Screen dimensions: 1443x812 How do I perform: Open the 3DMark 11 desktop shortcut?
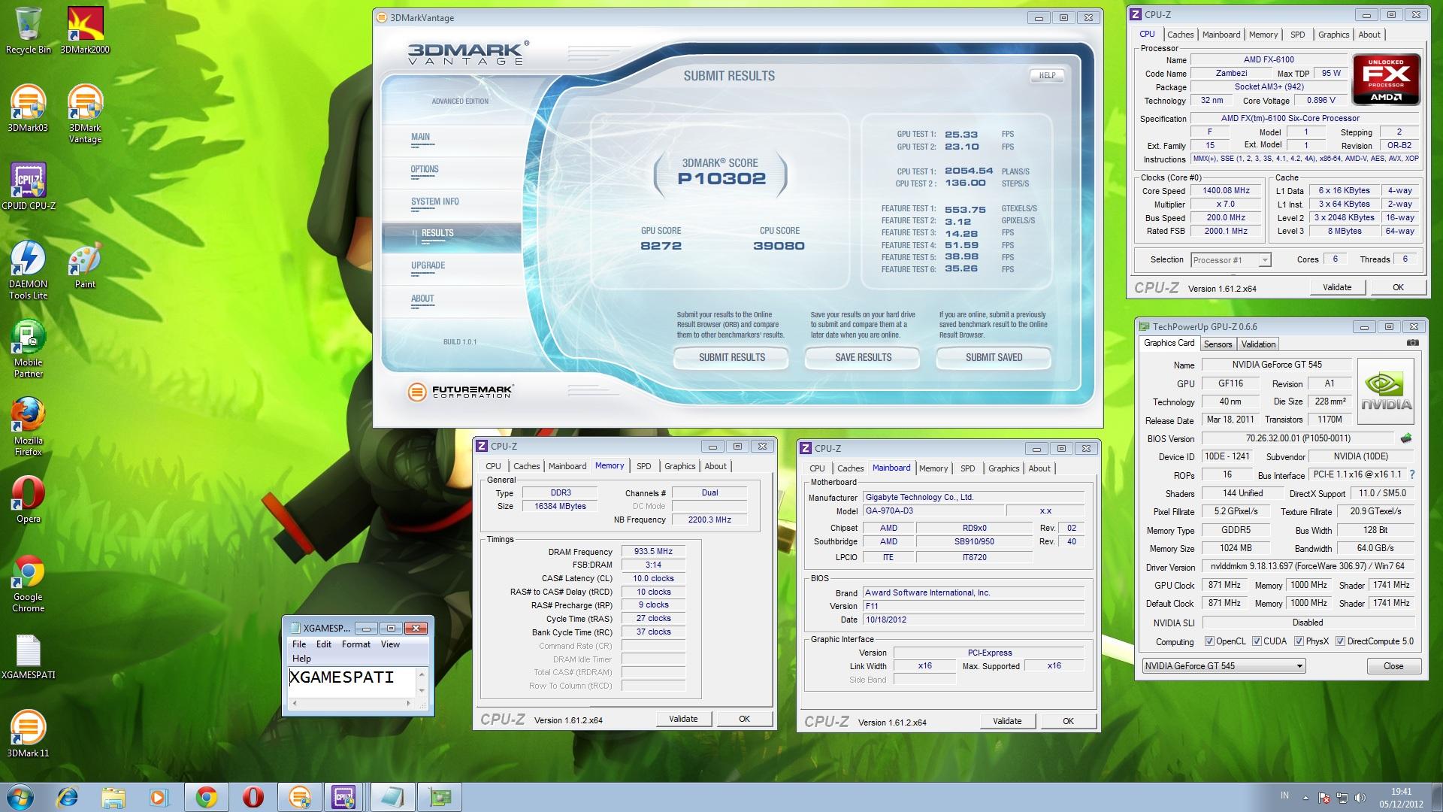[x=28, y=734]
